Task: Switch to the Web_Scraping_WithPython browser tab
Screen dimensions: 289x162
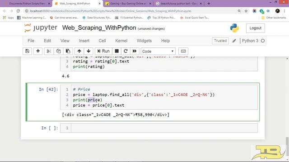Action: click(x=77, y=4)
